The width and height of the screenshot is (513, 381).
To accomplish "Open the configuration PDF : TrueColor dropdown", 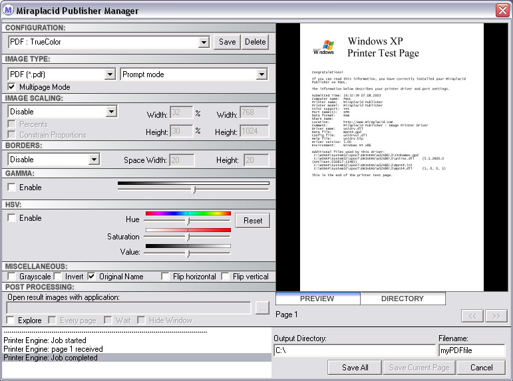I will tap(204, 42).
